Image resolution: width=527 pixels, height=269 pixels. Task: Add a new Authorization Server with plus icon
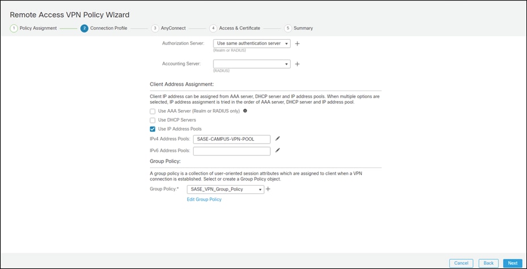[297, 44]
